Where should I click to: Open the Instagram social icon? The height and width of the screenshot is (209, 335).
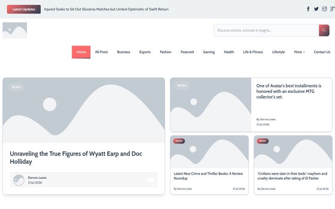(324, 9)
